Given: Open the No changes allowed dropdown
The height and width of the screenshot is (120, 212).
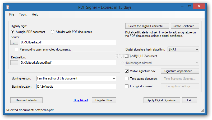Looking at the screenshot, I should 162,63.
